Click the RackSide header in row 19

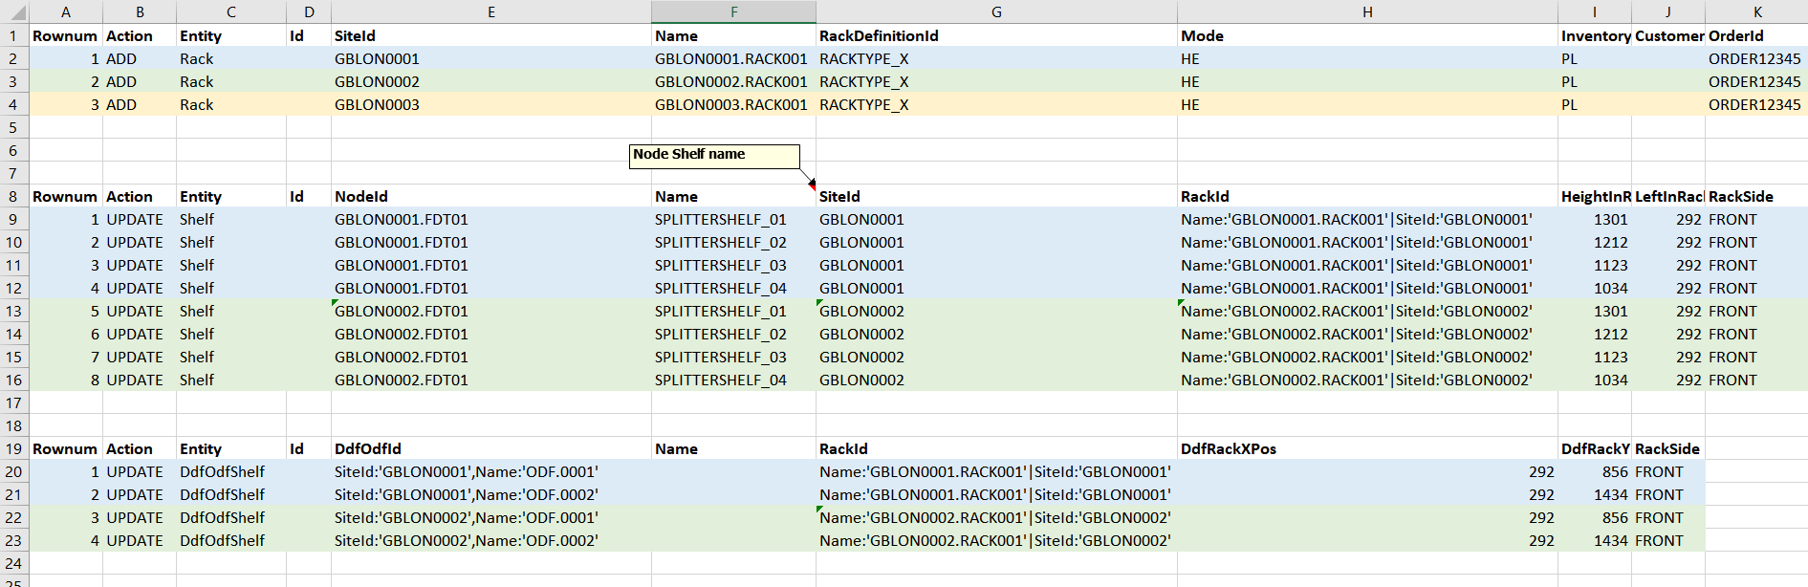[x=1668, y=448]
